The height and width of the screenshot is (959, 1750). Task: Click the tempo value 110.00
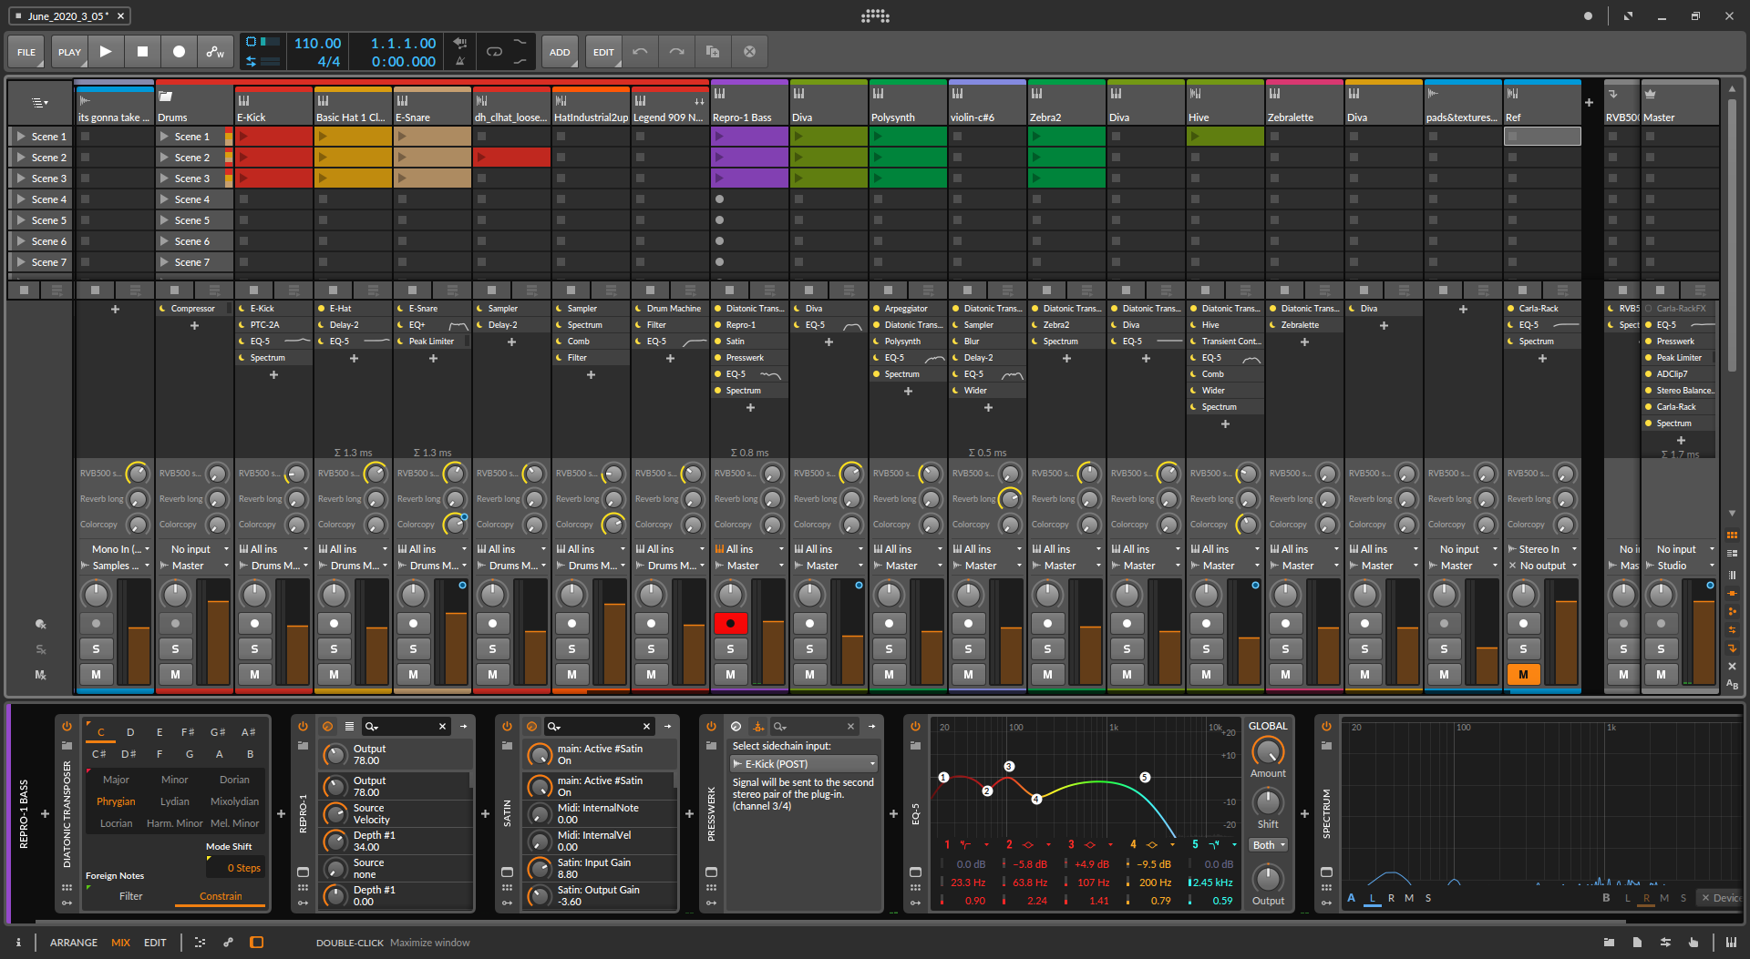tap(317, 43)
